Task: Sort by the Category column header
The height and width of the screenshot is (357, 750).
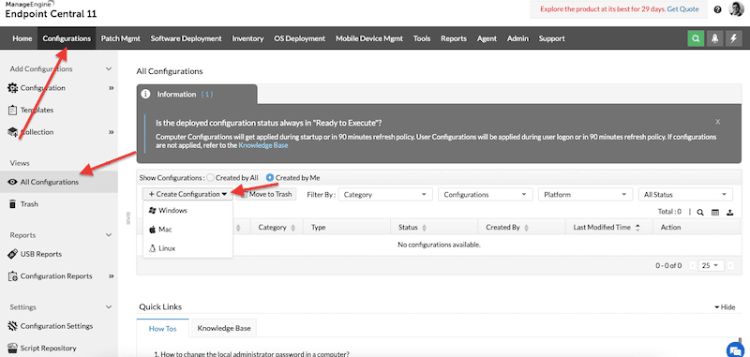Action: coord(277,228)
